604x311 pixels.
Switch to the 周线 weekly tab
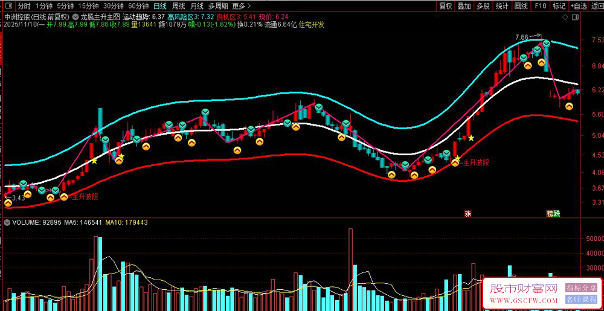(x=179, y=6)
